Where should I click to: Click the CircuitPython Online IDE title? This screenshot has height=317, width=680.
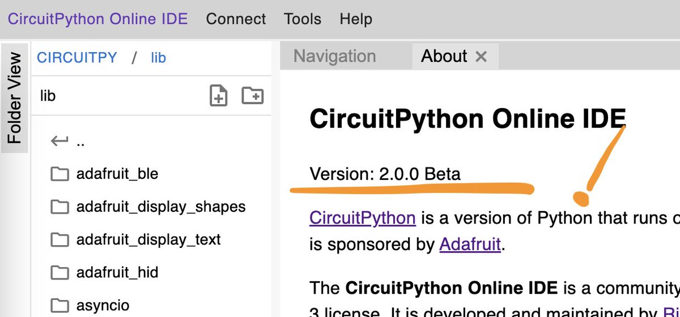[97, 19]
